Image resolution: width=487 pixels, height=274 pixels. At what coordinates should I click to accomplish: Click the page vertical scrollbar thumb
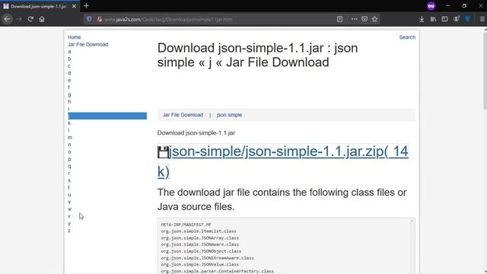(x=485, y=71)
